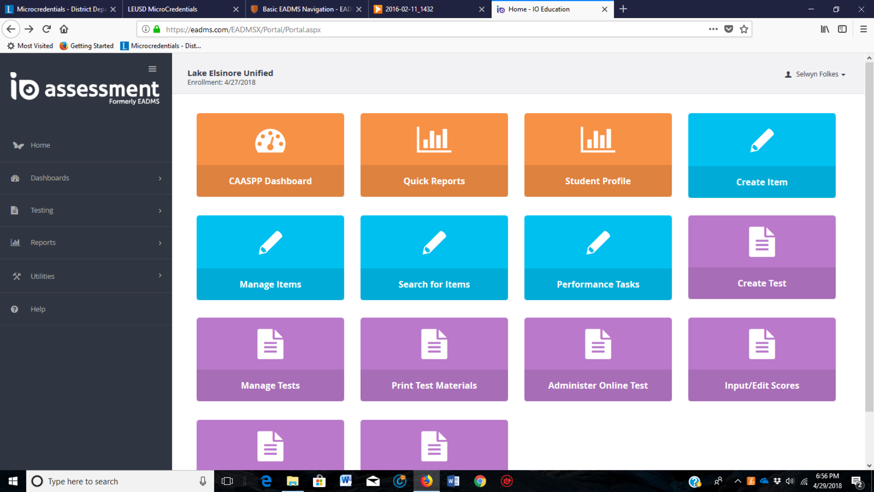This screenshot has width=874, height=492.
Task: Click the Create Test document icon
Action: pyautogui.click(x=762, y=242)
